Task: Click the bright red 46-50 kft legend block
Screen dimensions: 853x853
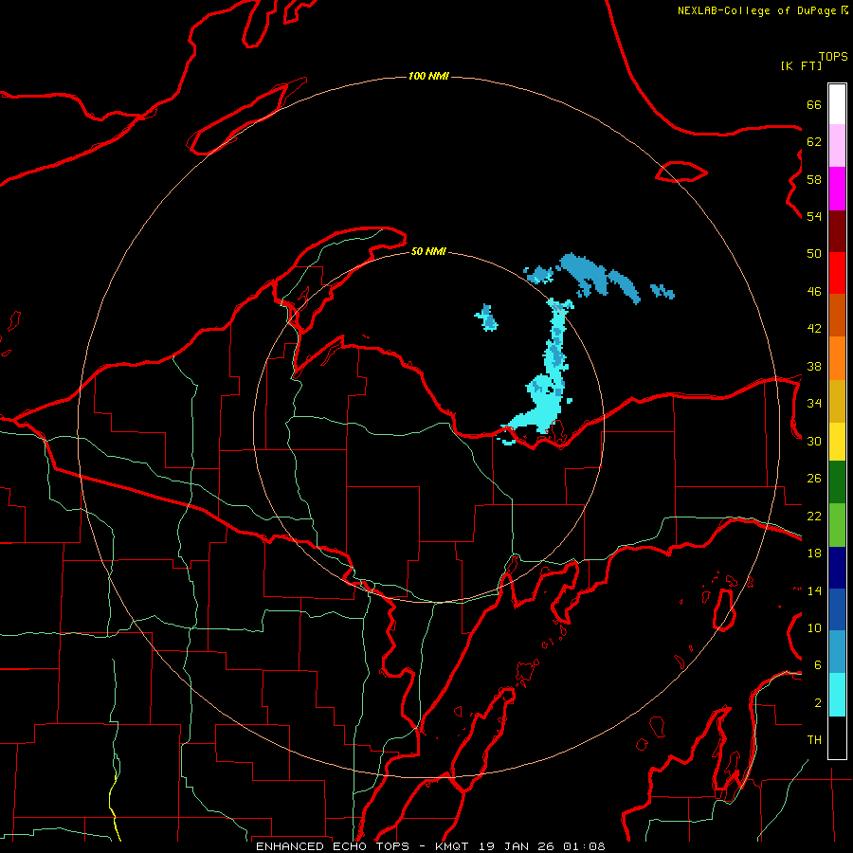Action: (x=837, y=274)
